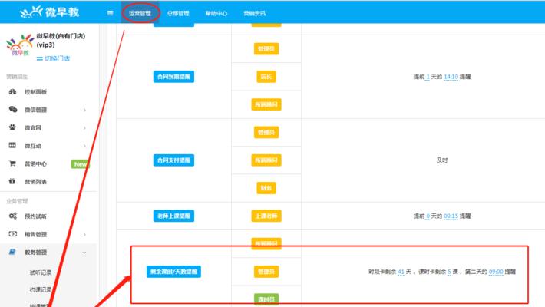
Task: Click the 剩余课时/天数提醒 blue button
Action: coord(173,272)
